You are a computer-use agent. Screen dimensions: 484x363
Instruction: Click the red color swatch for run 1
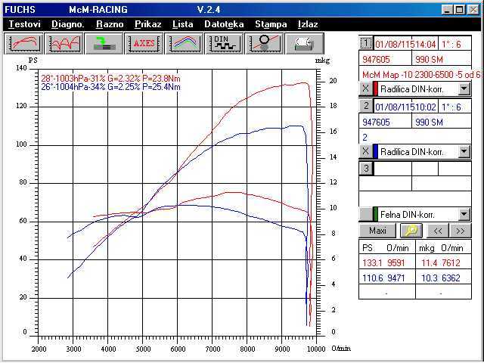[375, 88]
